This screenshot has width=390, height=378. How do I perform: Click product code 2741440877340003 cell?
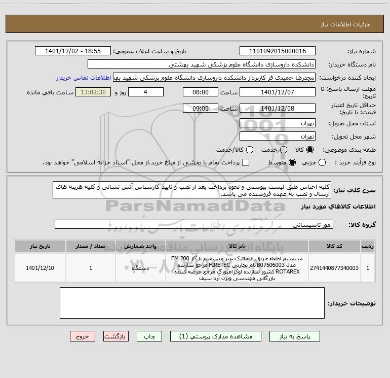point(334,268)
